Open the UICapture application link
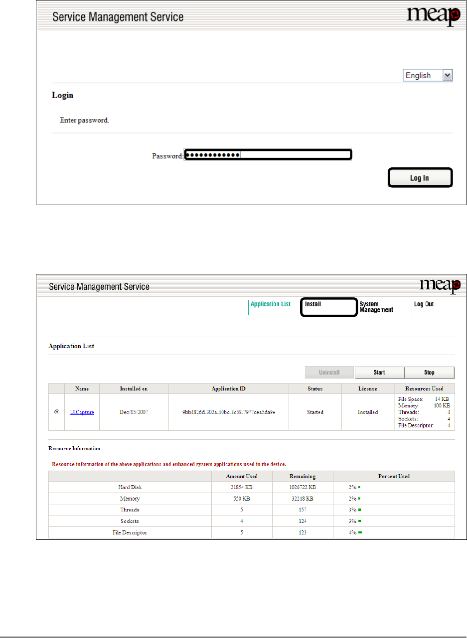 coord(82,412)
